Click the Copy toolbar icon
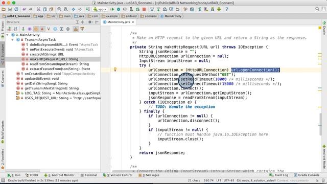 [45, 9]
